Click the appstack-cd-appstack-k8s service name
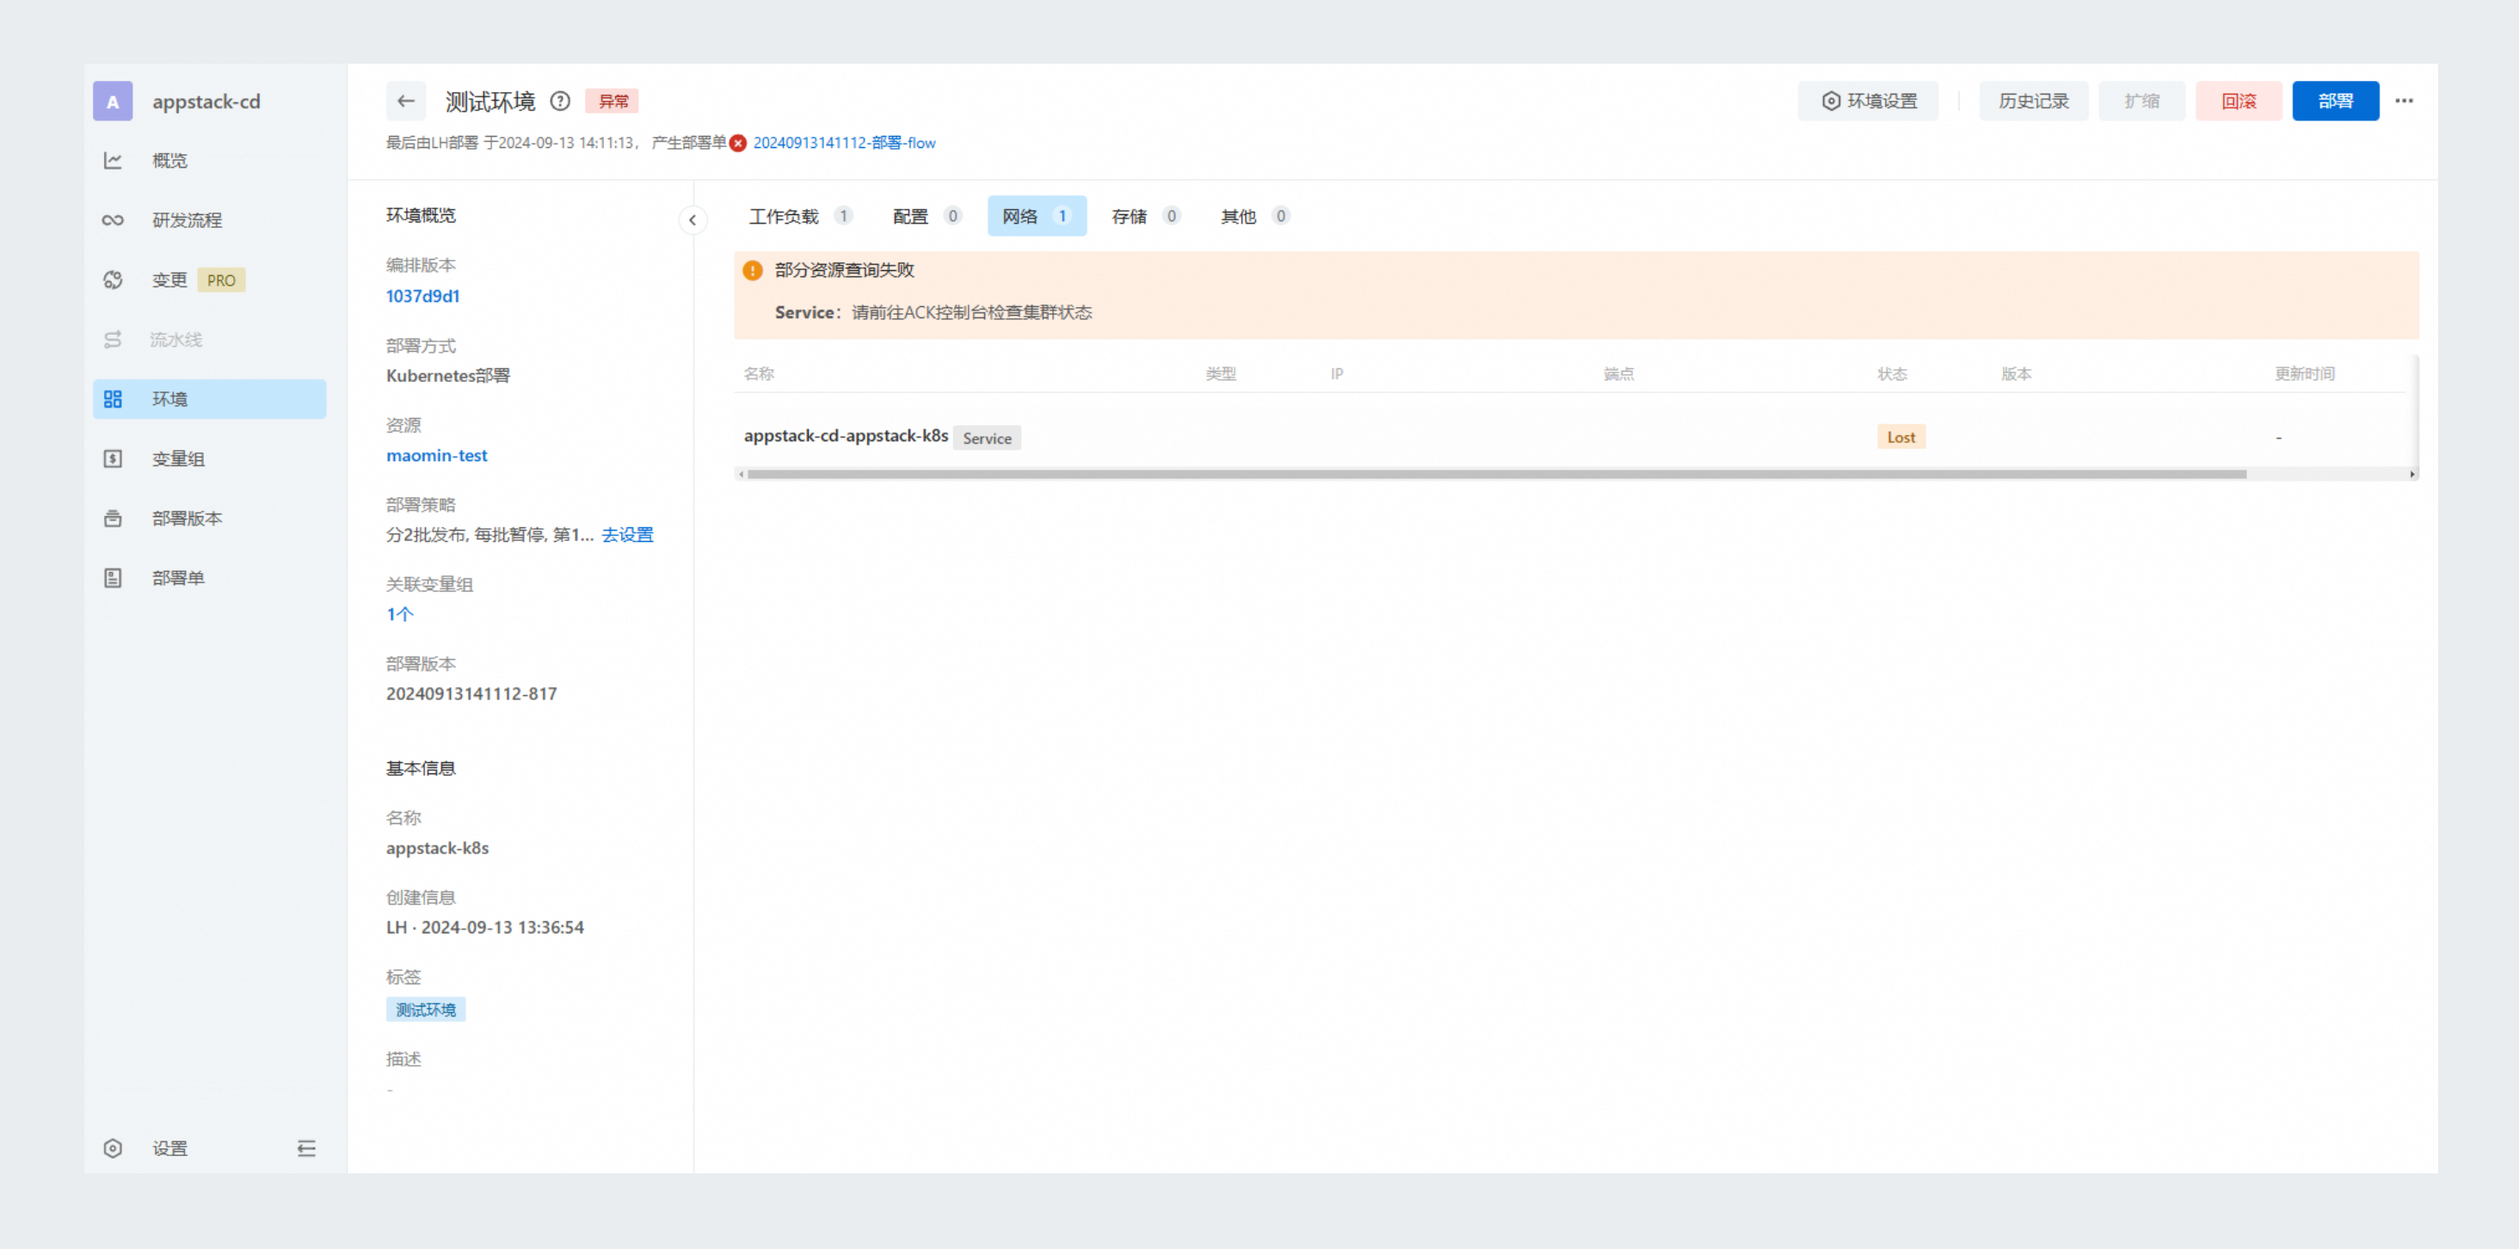This screenshot has width=2519, height=1249. point(846,435)
